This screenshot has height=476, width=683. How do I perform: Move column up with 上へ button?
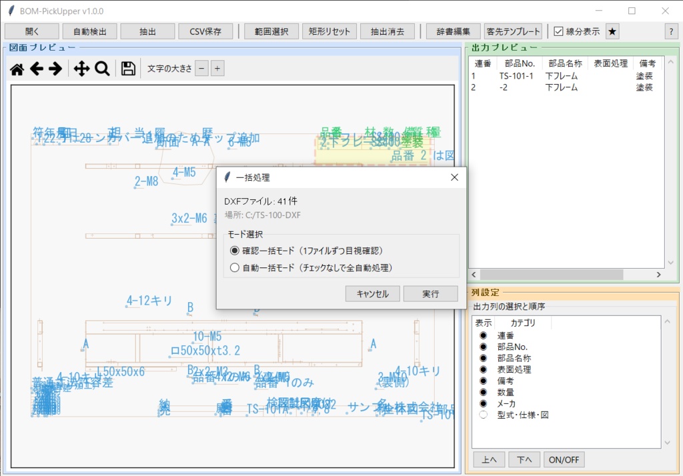(x=489, y=459)
